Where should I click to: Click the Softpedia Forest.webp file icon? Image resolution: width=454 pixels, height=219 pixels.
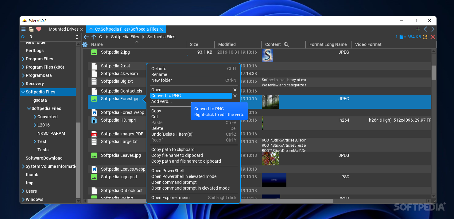(94, 112)
